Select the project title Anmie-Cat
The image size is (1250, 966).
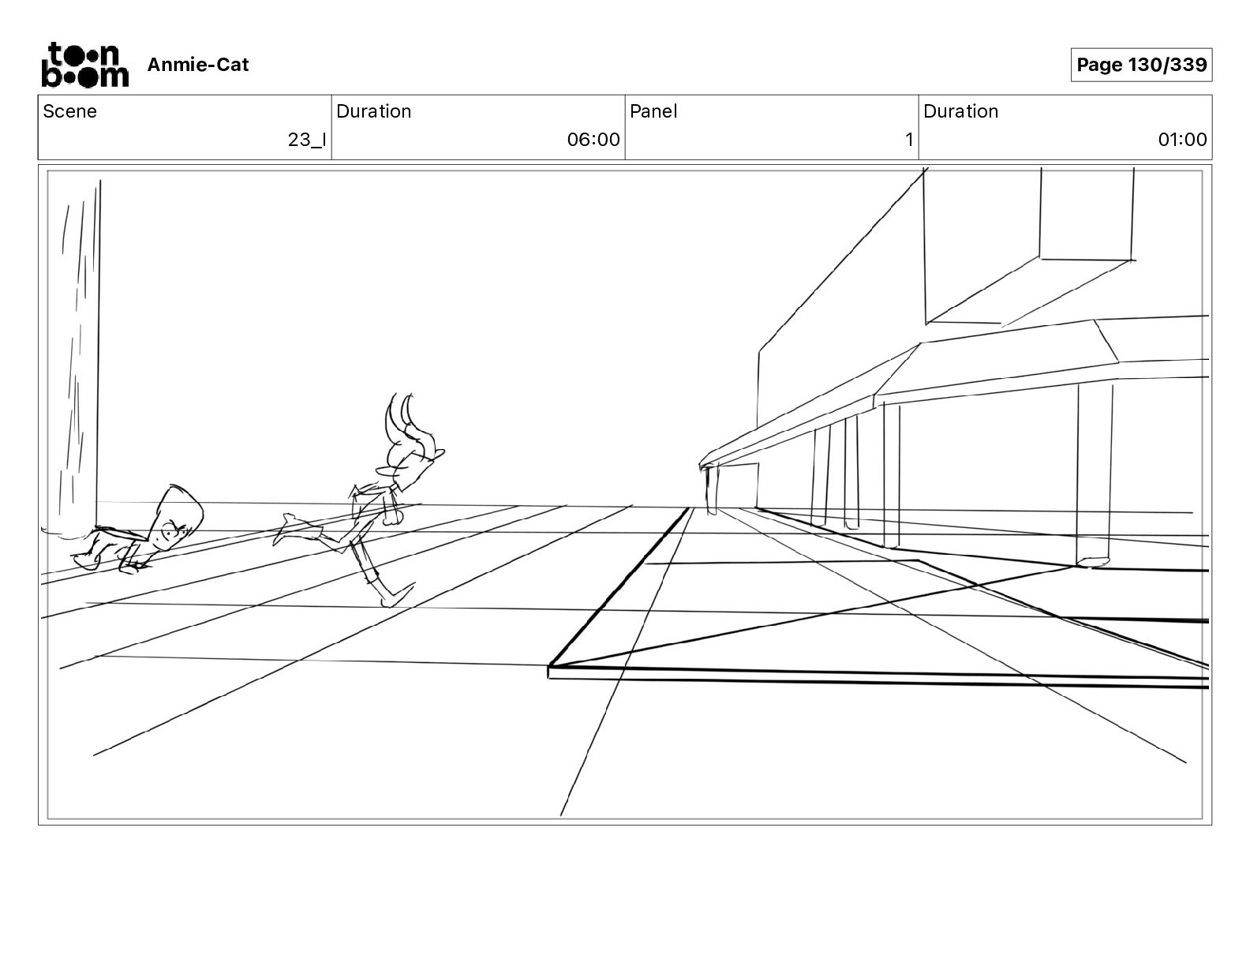(x=198, y=65)
